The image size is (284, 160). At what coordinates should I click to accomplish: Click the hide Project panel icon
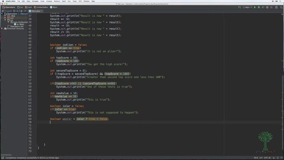[25, 11]
